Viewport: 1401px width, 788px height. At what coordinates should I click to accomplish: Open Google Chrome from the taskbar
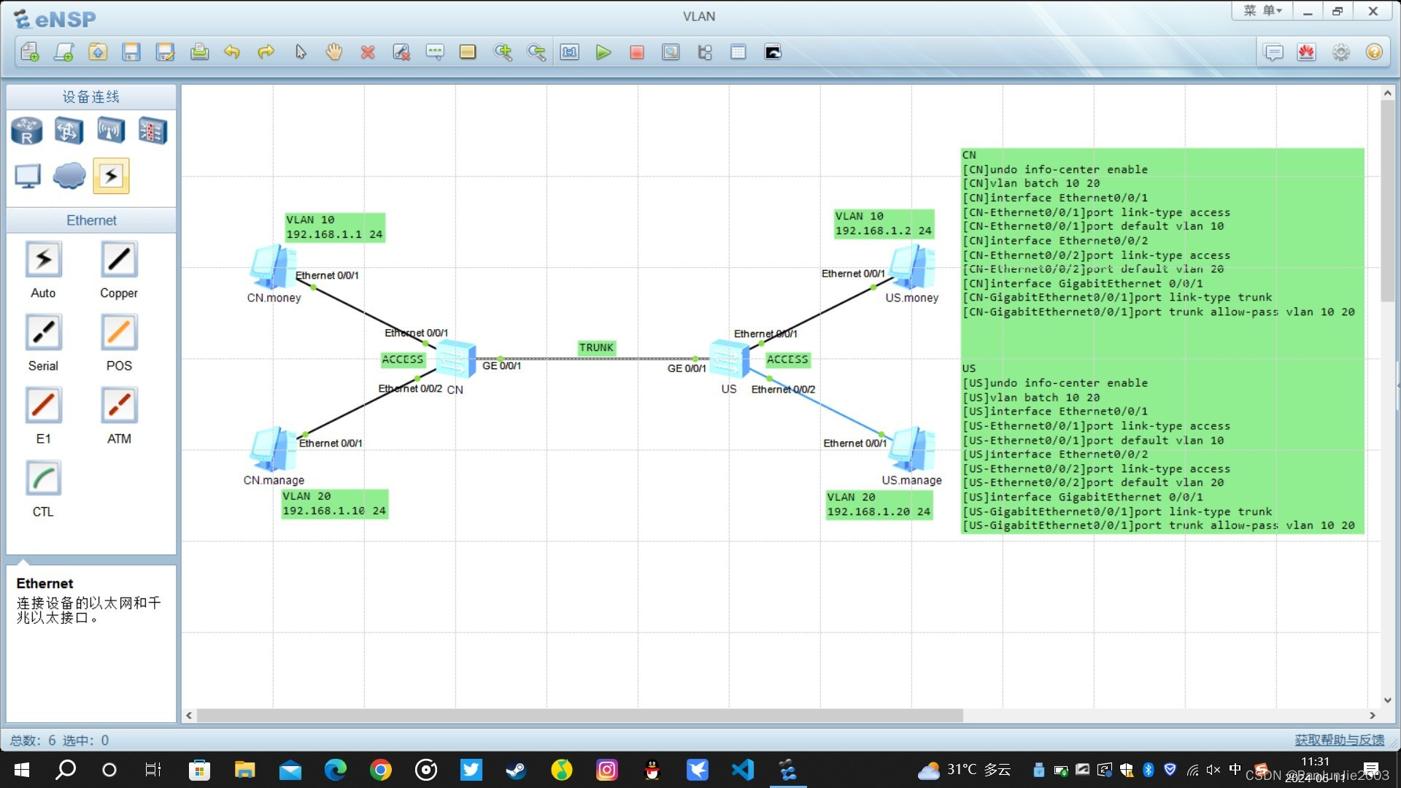(380, 770)
